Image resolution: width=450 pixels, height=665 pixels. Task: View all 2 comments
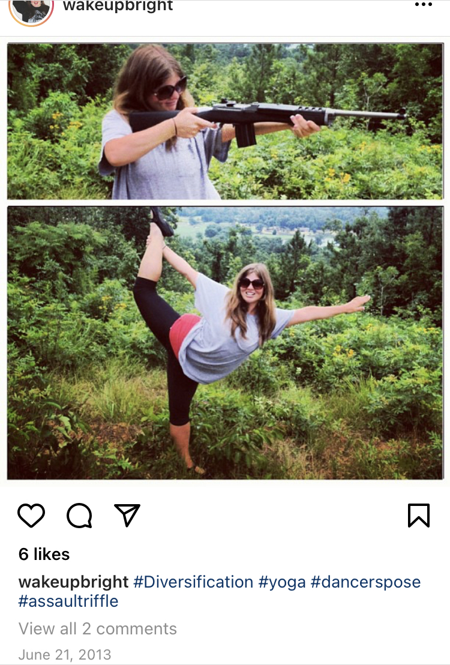[x=98, y=628]
